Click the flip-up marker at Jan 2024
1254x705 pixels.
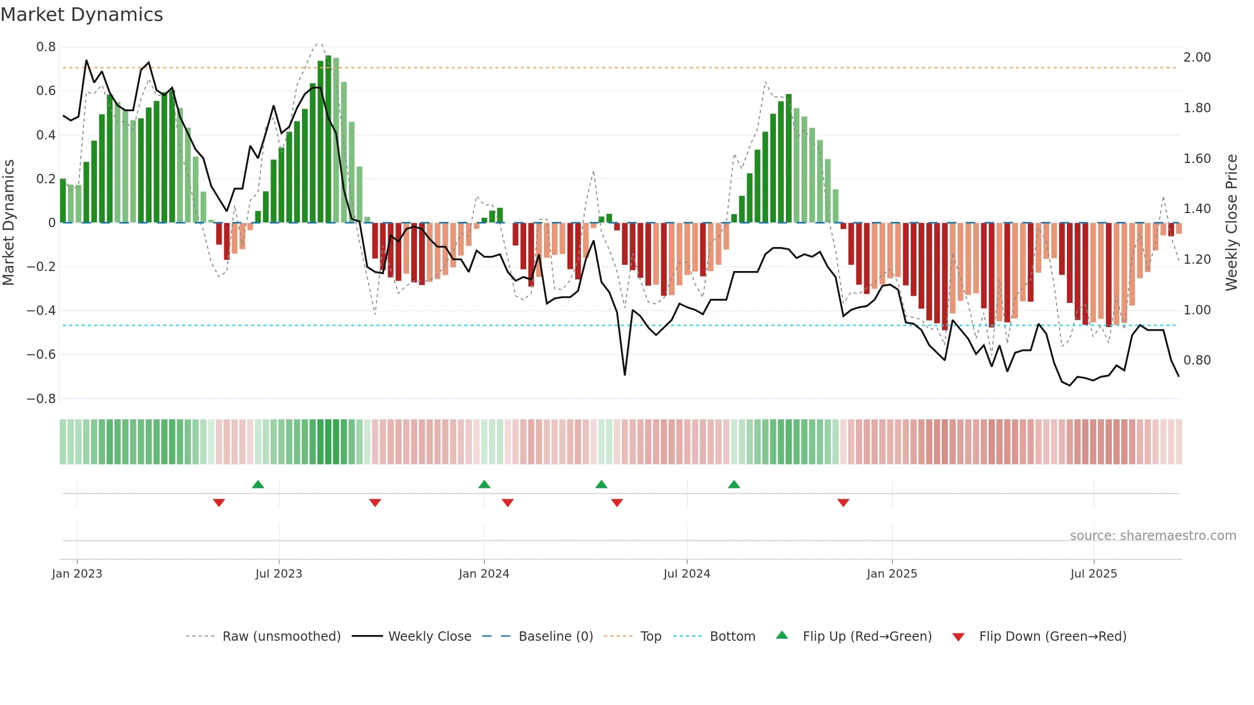pyautogui.click(x=484, y=484)
